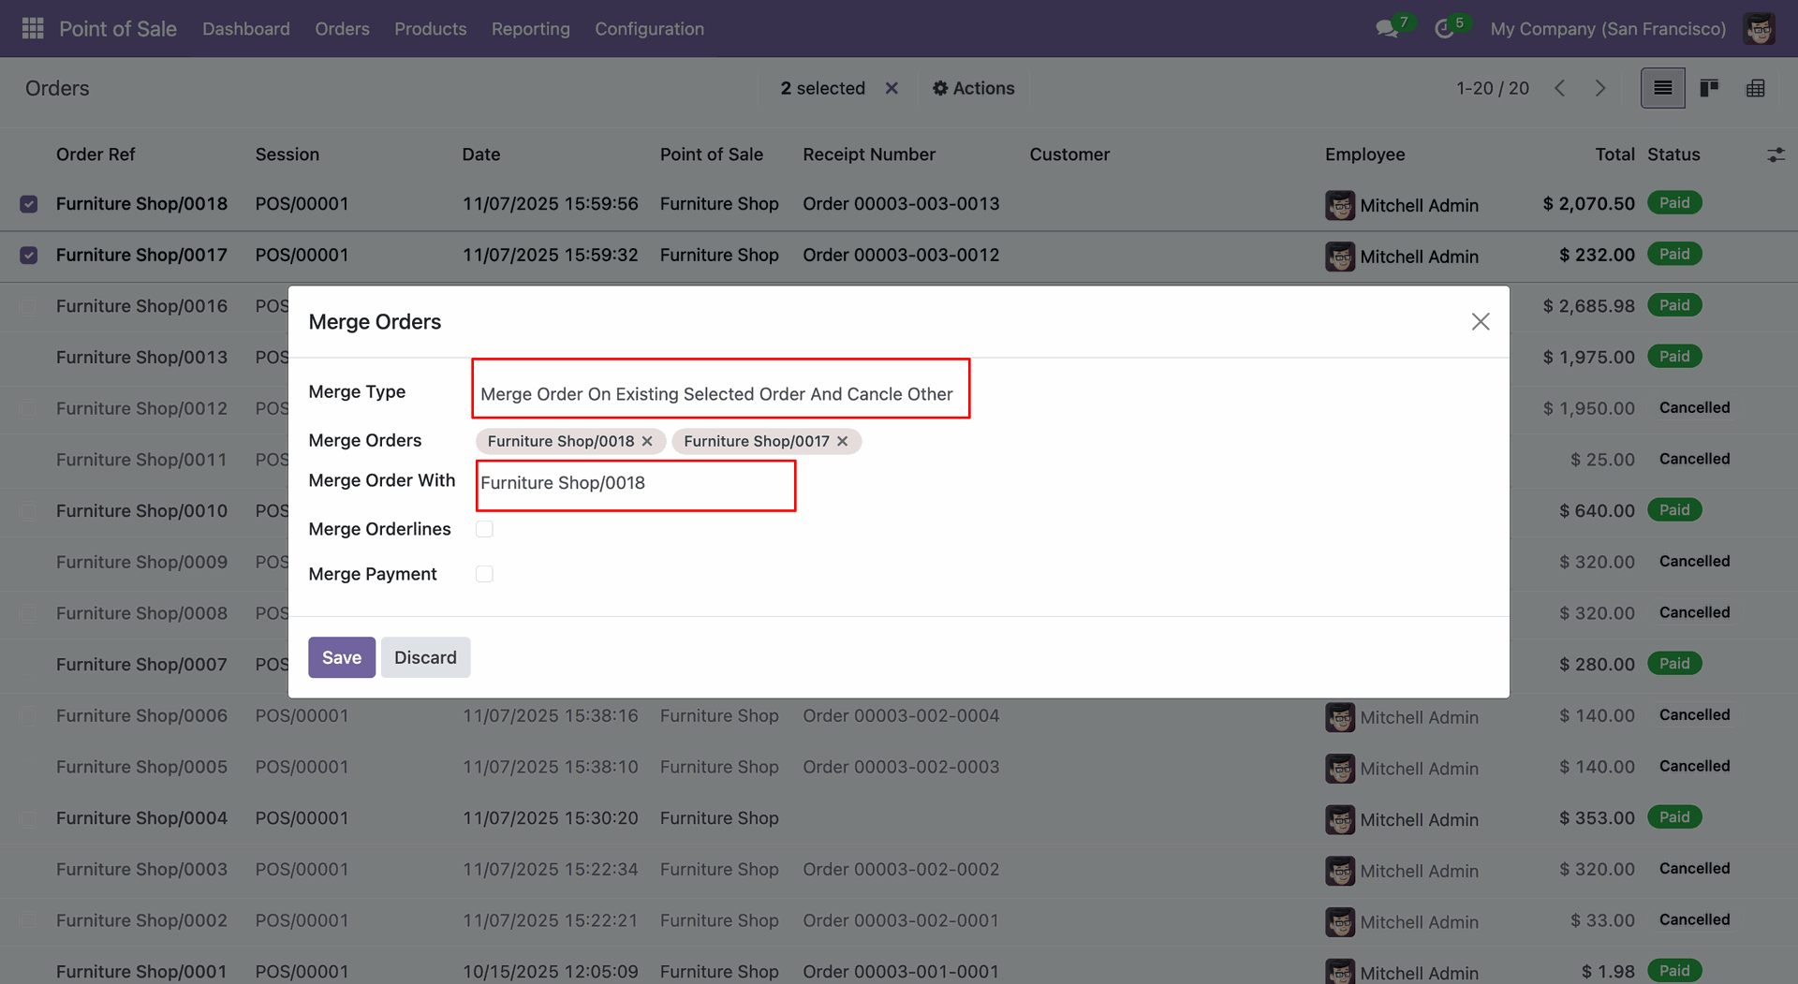The width and height of the screenshot is (1798, 984).
Task: Open the conversations chat bubble icon
Action: tap(1387, 29)
